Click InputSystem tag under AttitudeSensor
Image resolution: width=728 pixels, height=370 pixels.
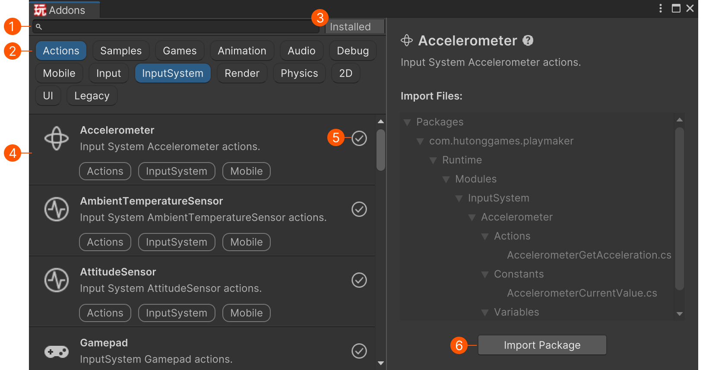click(177, 313)
